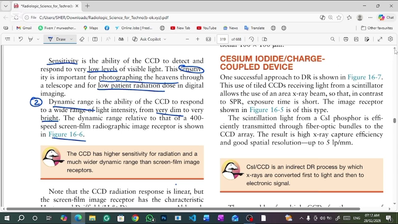Print the PDF document
This screenshot has width=398, height=224.
click(346, 39)
